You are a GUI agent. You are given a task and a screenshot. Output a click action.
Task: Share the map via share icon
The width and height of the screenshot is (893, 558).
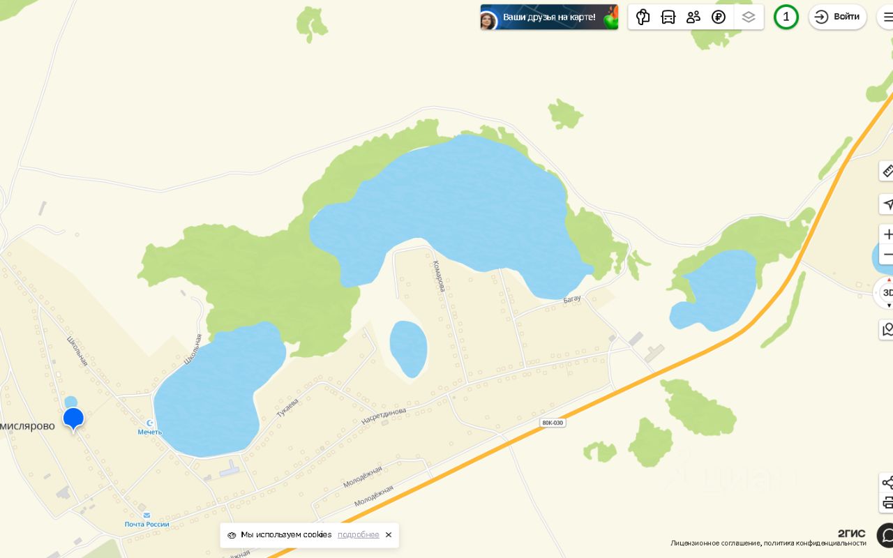pos(887,482)
